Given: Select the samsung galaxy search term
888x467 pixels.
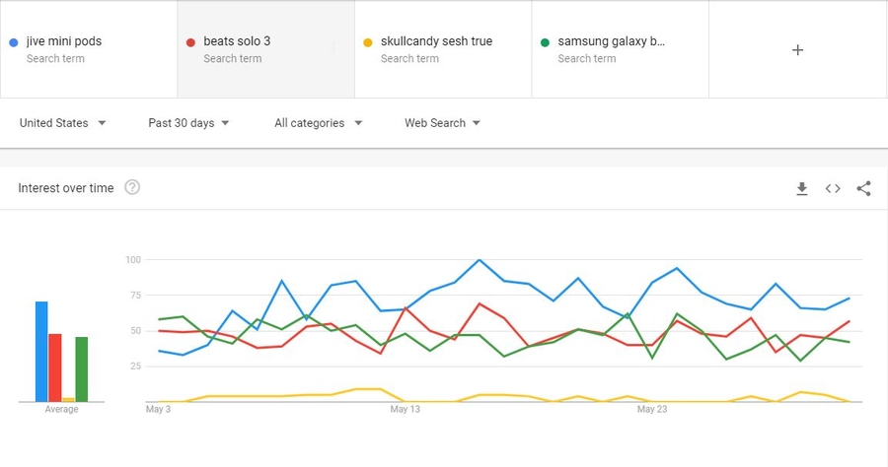Looking at the screenshot, I should coord(611,42).
